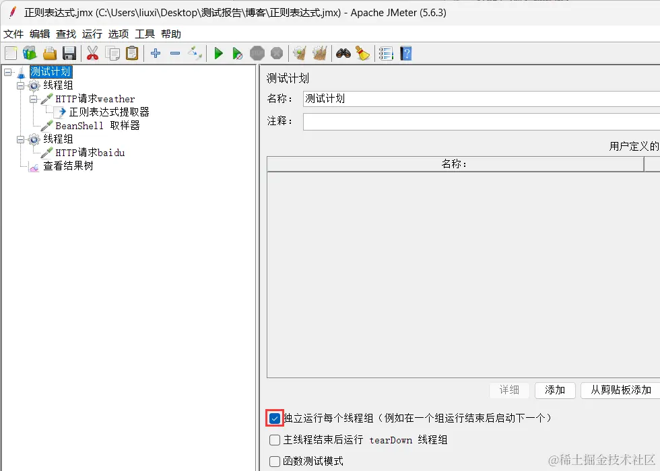Expand all tree nodes with plus icon

(156, 53)
